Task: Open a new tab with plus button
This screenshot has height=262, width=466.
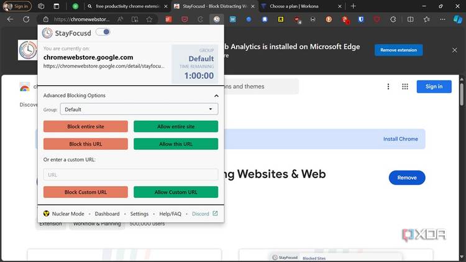Action: coord(353,6)
